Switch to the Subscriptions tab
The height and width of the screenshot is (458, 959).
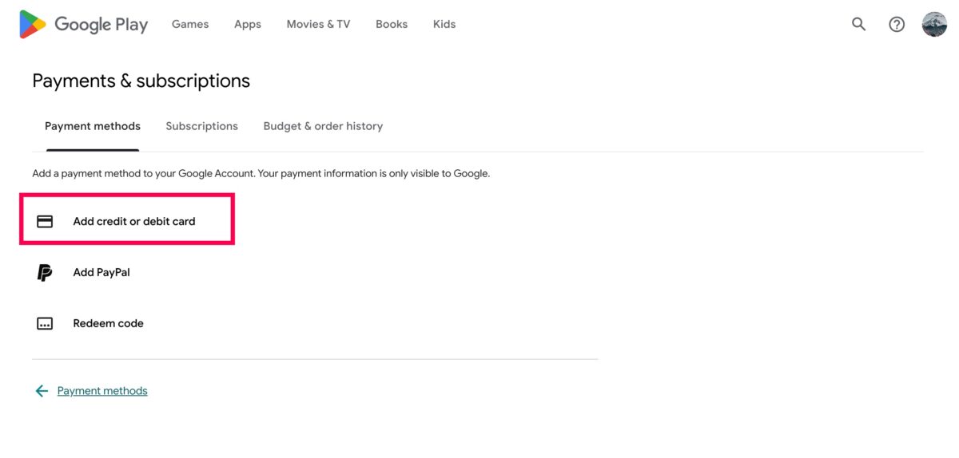point(201,126)
